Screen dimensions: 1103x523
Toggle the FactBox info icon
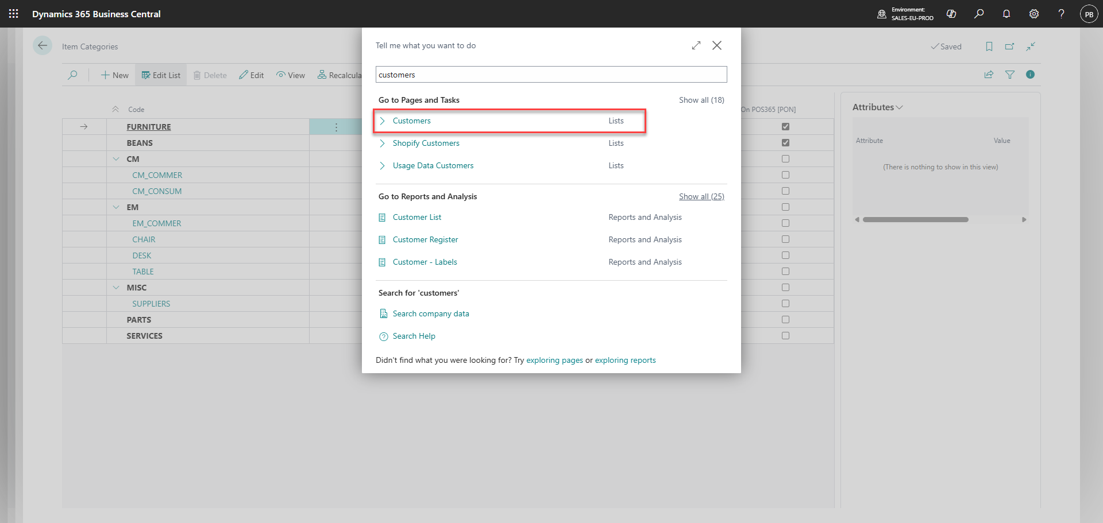click(x=1030, y=75)
